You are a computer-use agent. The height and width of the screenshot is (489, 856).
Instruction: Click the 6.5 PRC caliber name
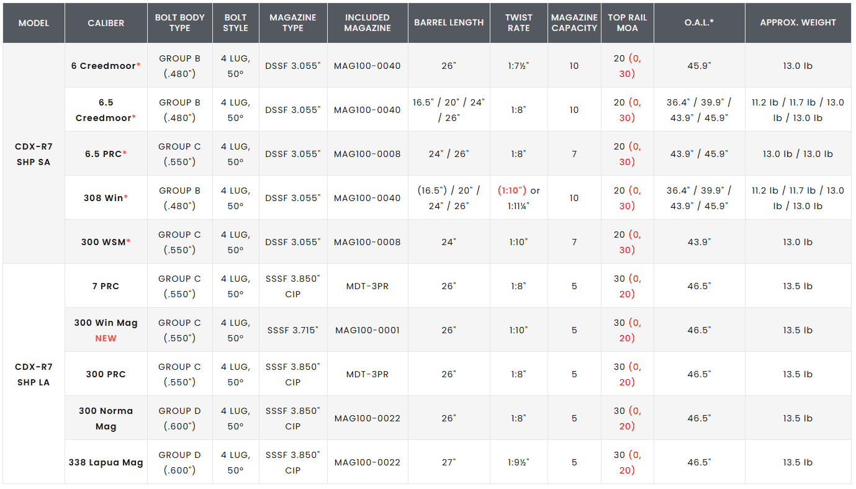tap(103, 154)
